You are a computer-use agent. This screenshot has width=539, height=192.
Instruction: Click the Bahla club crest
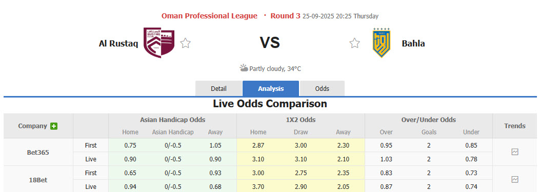(381, 43)
